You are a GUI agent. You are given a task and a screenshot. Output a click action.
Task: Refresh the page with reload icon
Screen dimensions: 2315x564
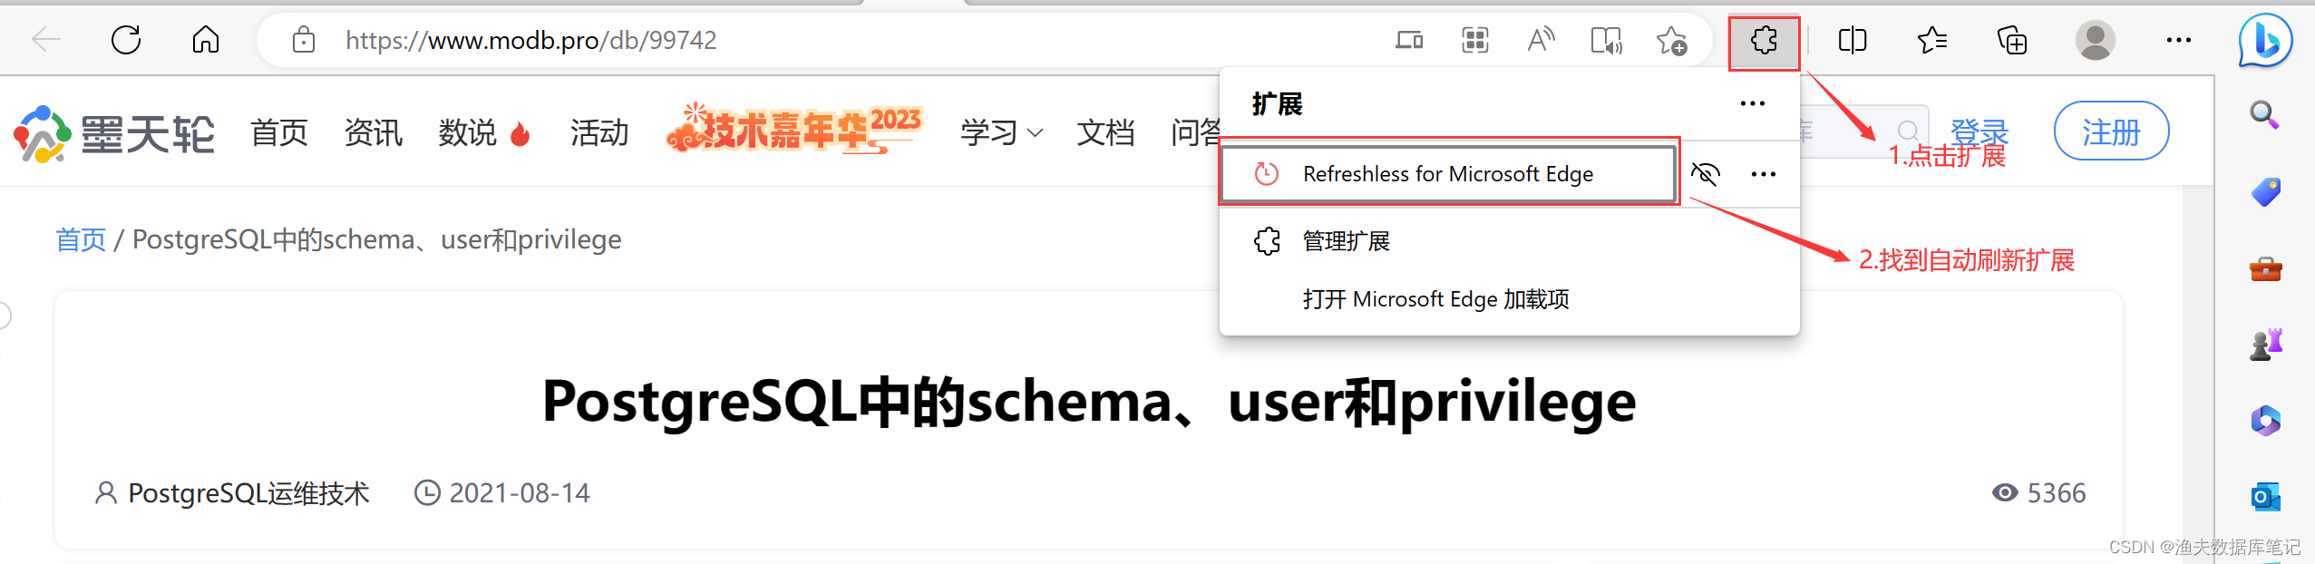click(x=126, y=40)
